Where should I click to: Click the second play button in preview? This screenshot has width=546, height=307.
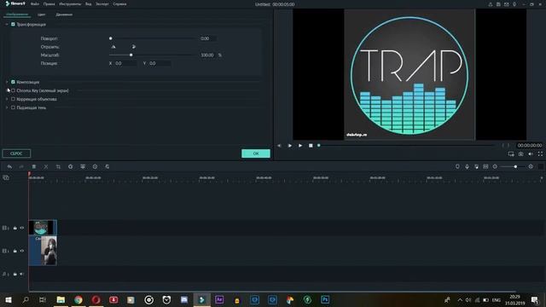(x=300, y=146)
